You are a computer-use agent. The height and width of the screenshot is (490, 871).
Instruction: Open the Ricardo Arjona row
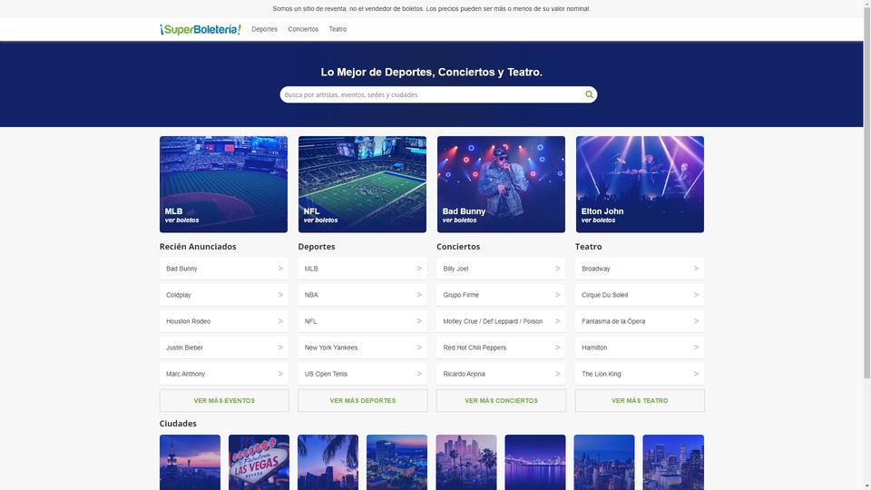point(501,374)
